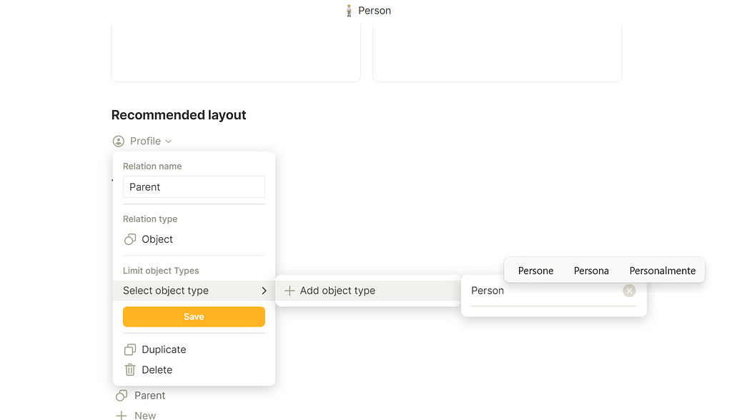The height and width of the screenshot is (420, 732).
Task: Choose the Persona suggestion
Action: coord(591,271)
